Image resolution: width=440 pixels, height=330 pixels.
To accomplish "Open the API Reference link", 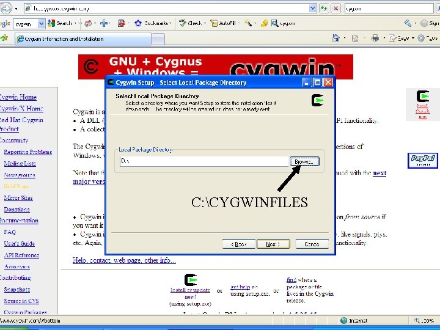I will coord(21,255).
